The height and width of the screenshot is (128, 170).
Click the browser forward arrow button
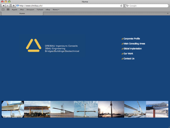pyautogui.click(x=8, y=5)
